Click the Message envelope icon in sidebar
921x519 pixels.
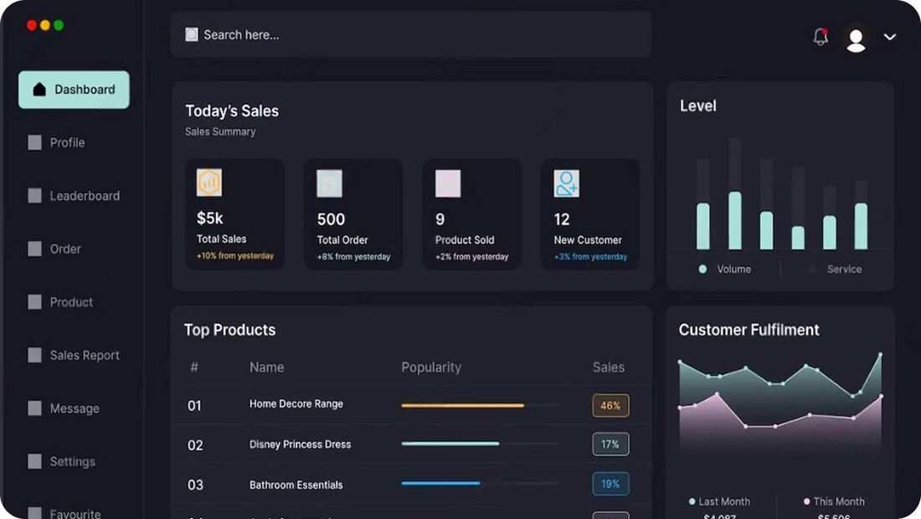click(34, 408)
